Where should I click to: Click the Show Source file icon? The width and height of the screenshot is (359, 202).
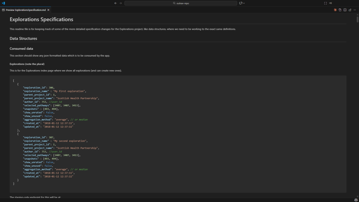coord(340,10)
